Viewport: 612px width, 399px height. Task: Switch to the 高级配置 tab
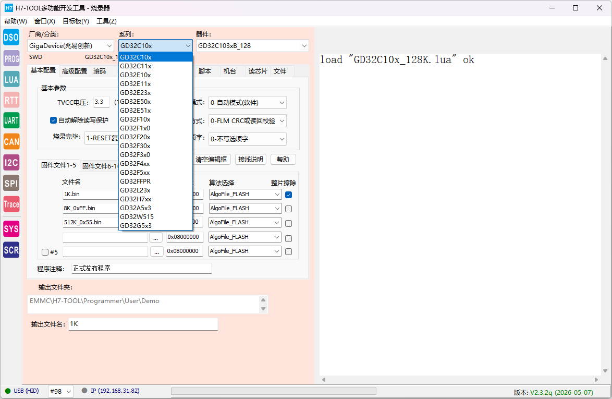(75, 71)
